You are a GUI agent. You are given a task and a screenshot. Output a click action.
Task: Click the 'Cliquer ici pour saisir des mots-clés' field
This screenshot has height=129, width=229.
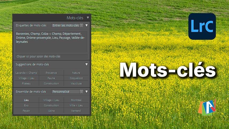pos(51,56)
